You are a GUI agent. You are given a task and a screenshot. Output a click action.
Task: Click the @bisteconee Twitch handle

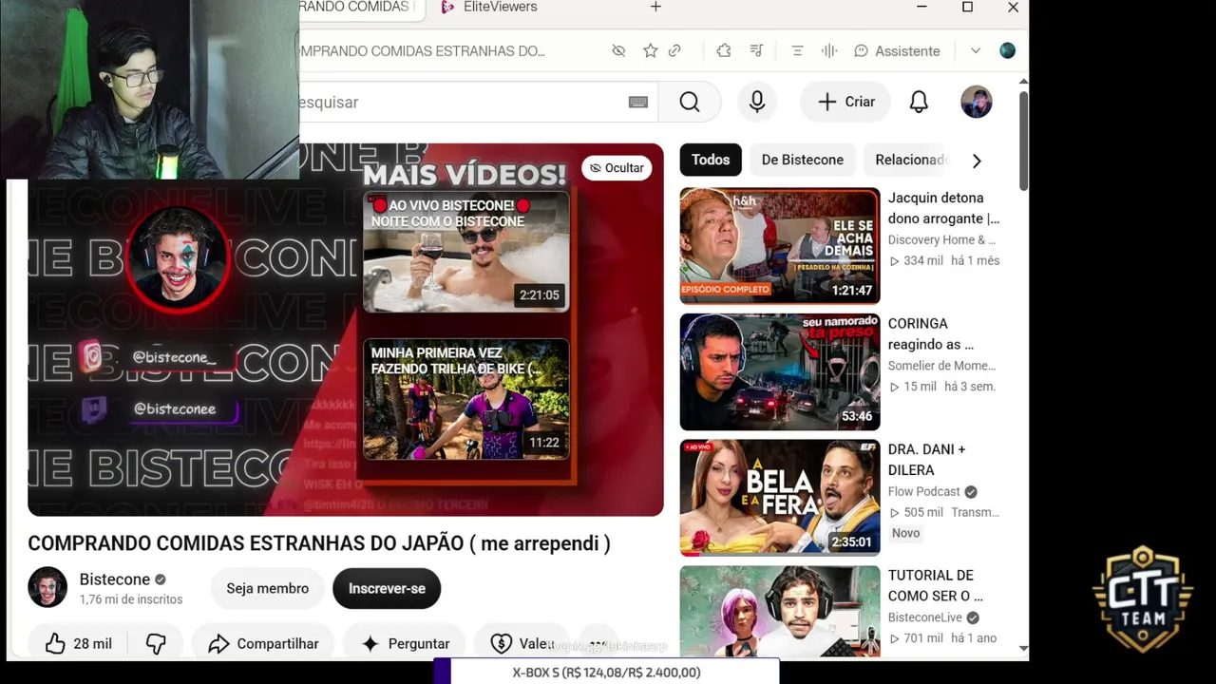point(175,409)
